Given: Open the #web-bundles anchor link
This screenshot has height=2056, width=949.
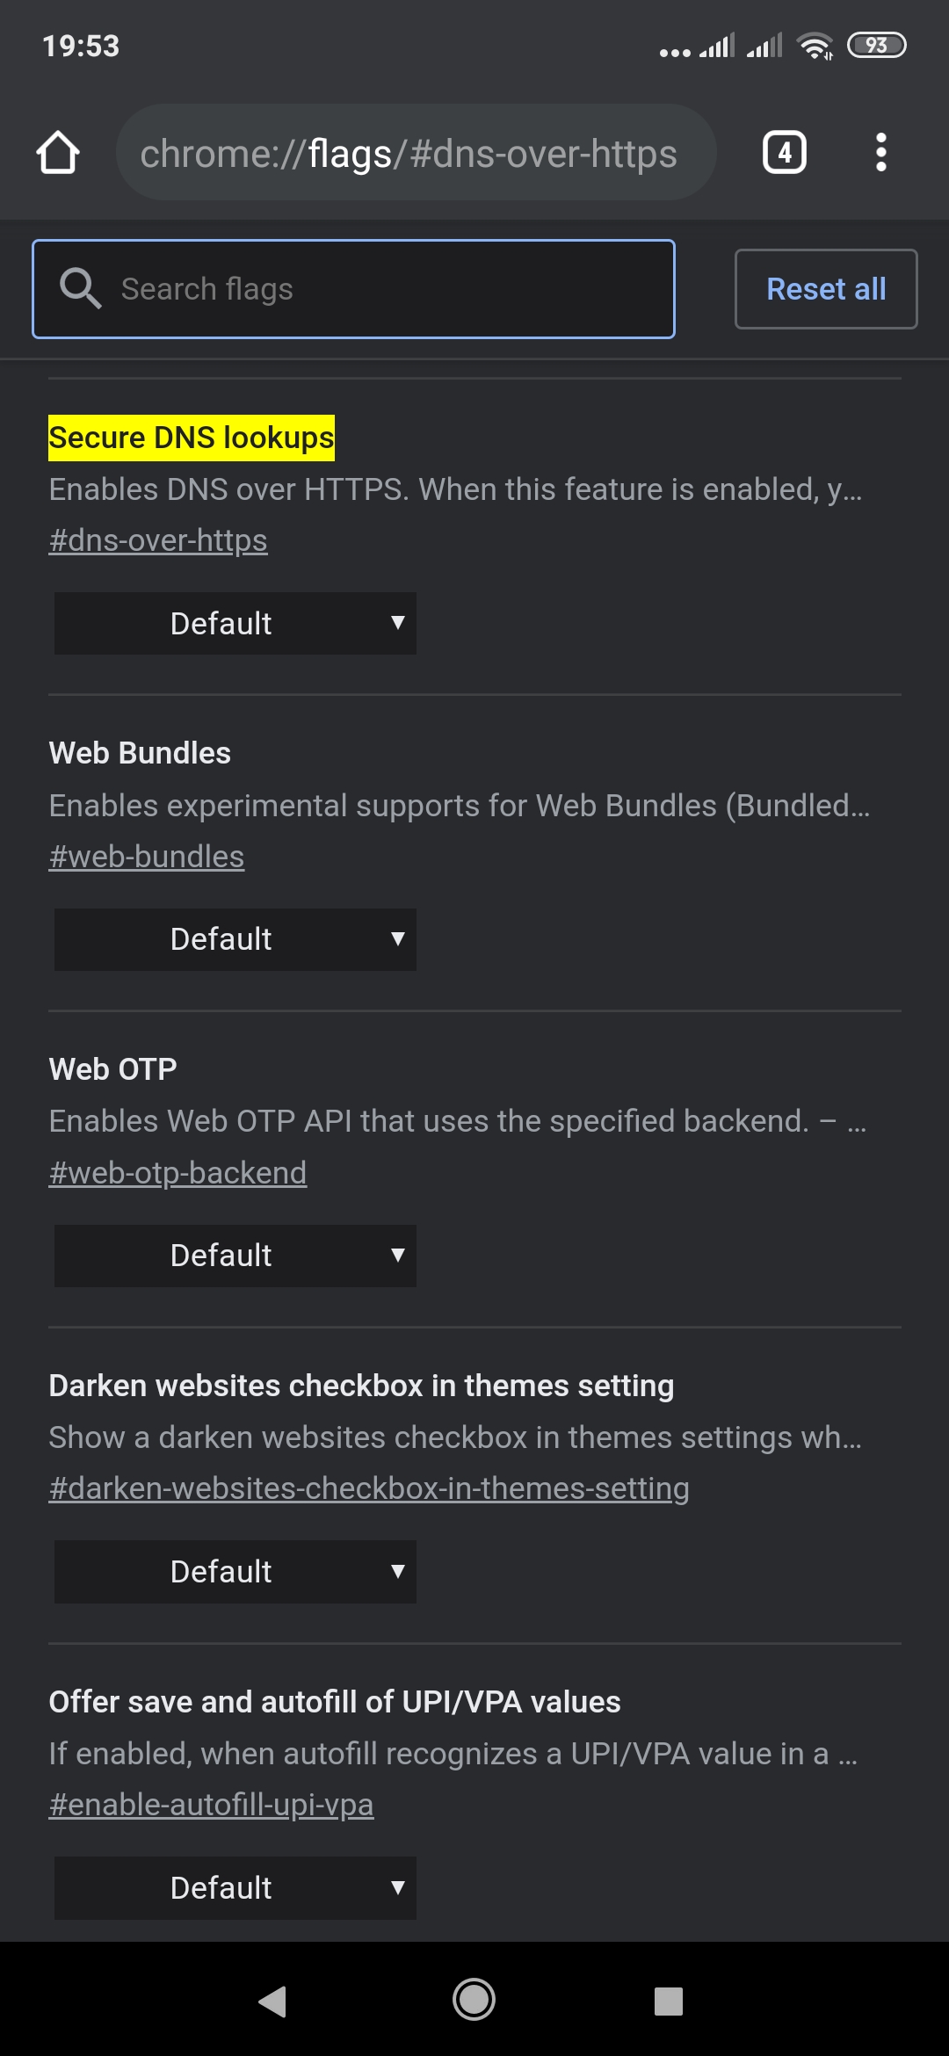Looking at the screenshot, I should (x=147, y=857).
